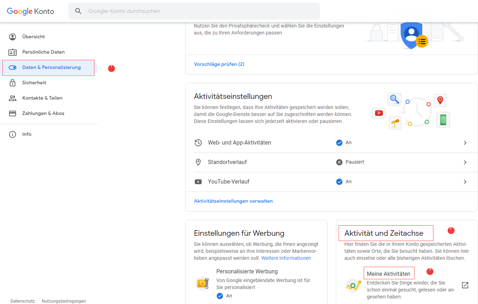The width and height of the screenshot is (478, 304).
Task: Click the Aktivitätseinstellungen heading
Action: coord(233,96)
